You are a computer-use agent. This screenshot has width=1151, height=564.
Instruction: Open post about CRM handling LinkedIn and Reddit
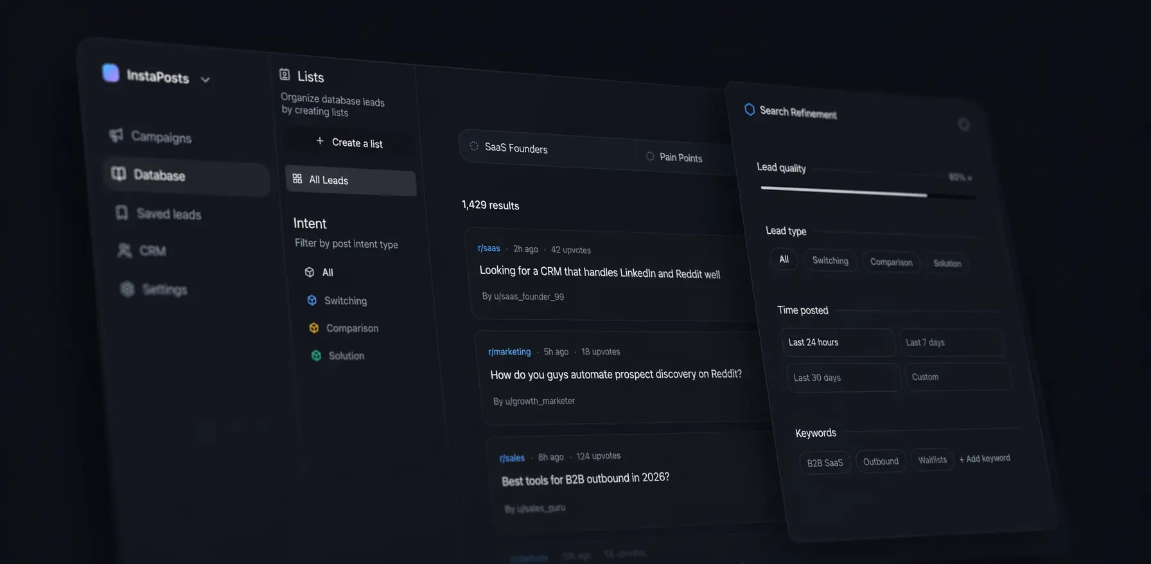(x=600, y=272)
